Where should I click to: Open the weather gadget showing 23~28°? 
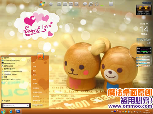[144, 41]
